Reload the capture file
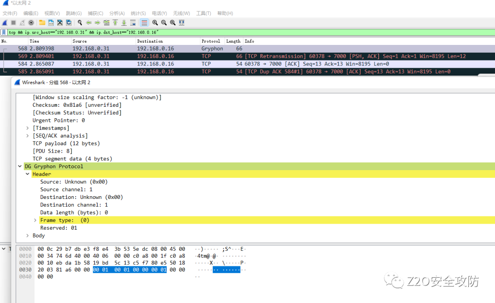Screen dimensions: 495x303 [x=68, y=23]
